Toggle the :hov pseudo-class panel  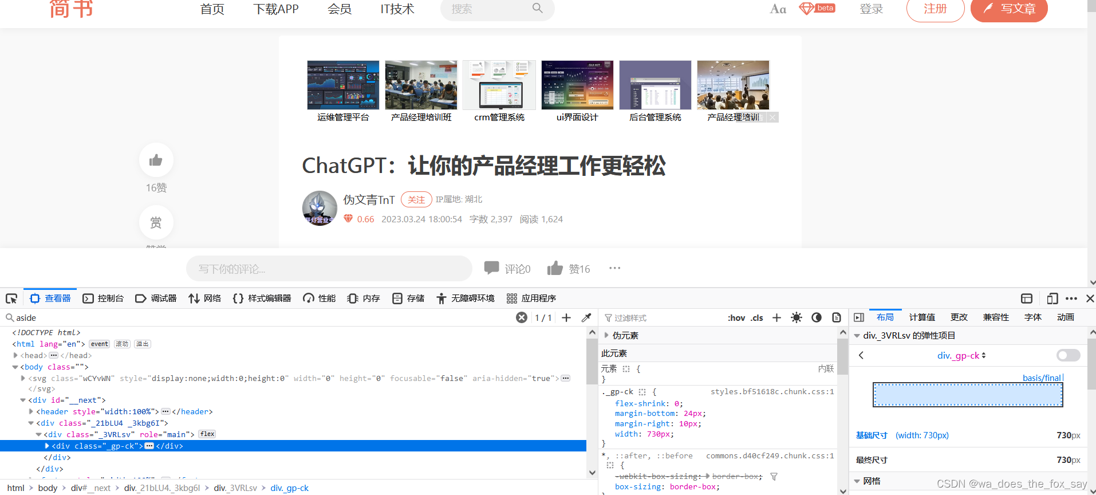pos(736,318)
